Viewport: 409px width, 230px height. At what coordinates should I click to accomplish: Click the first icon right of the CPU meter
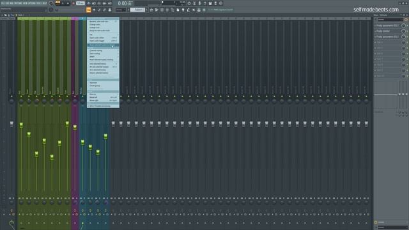[189, 3]
